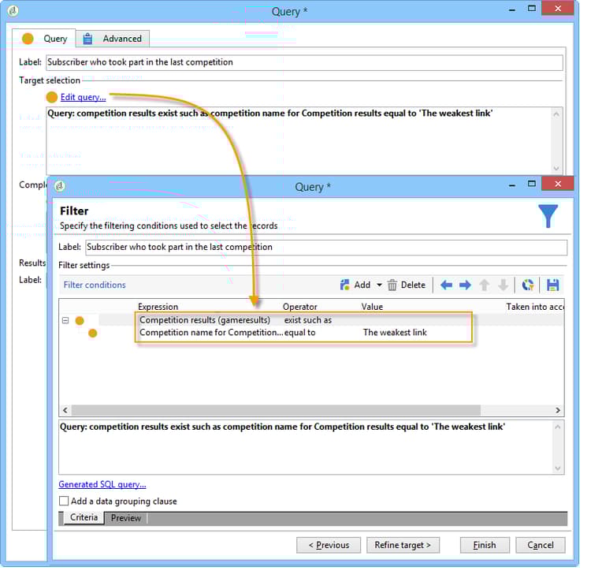Click the Expression column header
Screen dimensions: 591x578
pyautogui.click(x=158, y=307)
